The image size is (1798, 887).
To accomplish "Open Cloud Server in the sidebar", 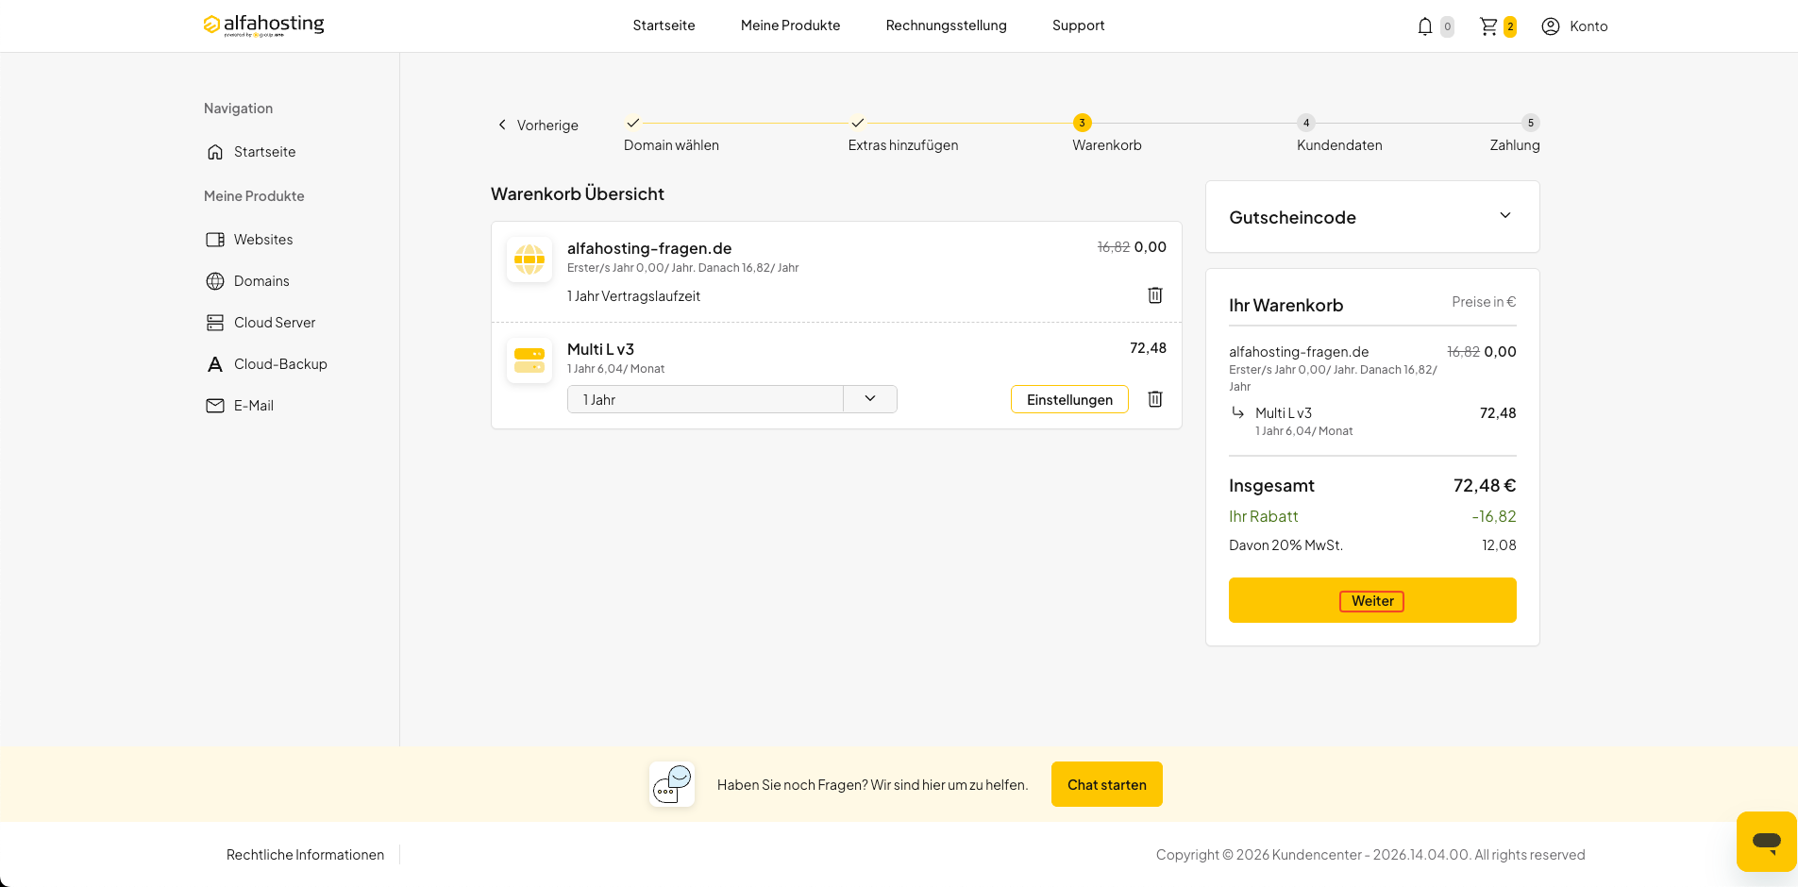I will (275, 323).
